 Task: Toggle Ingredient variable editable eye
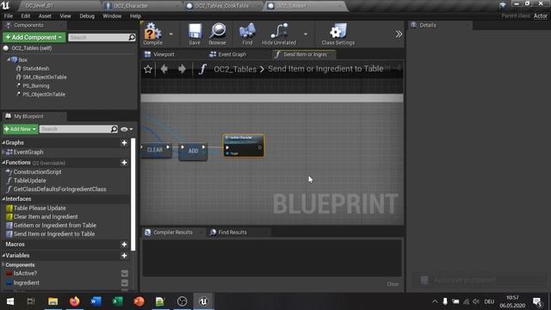pyautogui.click(x=124, y=283)
